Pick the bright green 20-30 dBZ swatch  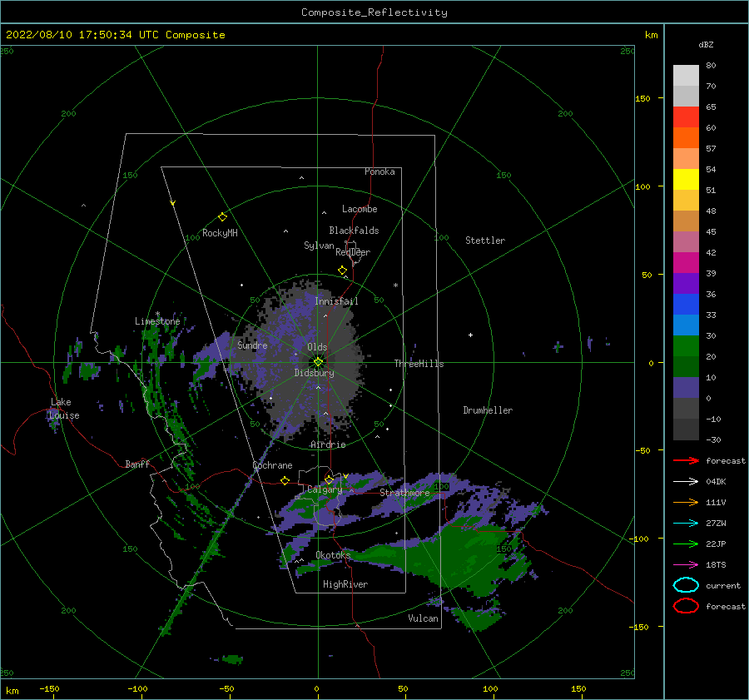coord(686,345)
